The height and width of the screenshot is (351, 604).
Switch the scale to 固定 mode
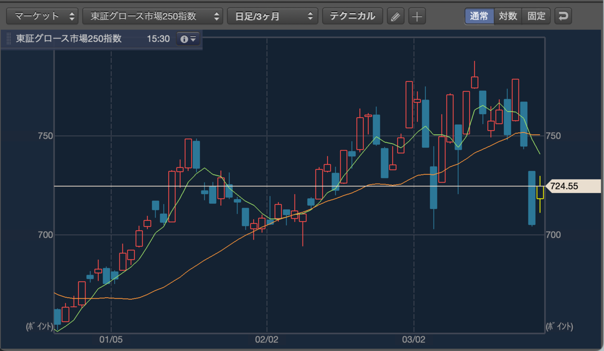tap(537, 16)
